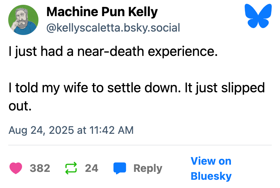Click the blue Bluesky butterfly logo
280x188 pixels.
[x=257, y=16]
